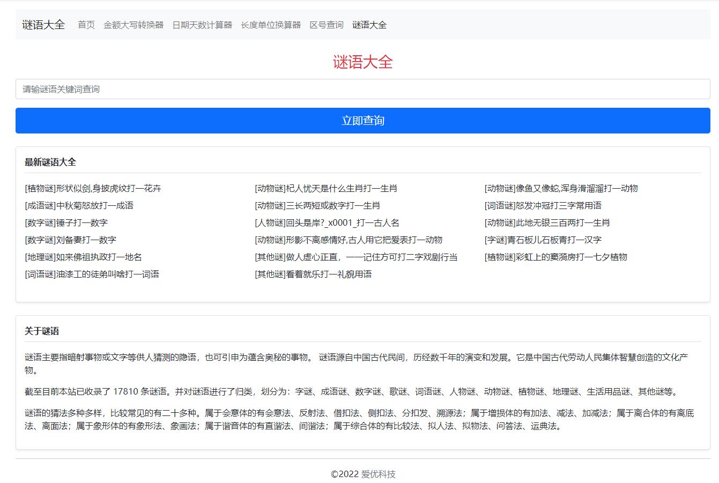The height and width of the screenshot is (483, 719).
Task: Open riddle 此地无银三百两打一生肖
Action: [x=547, y=222]
